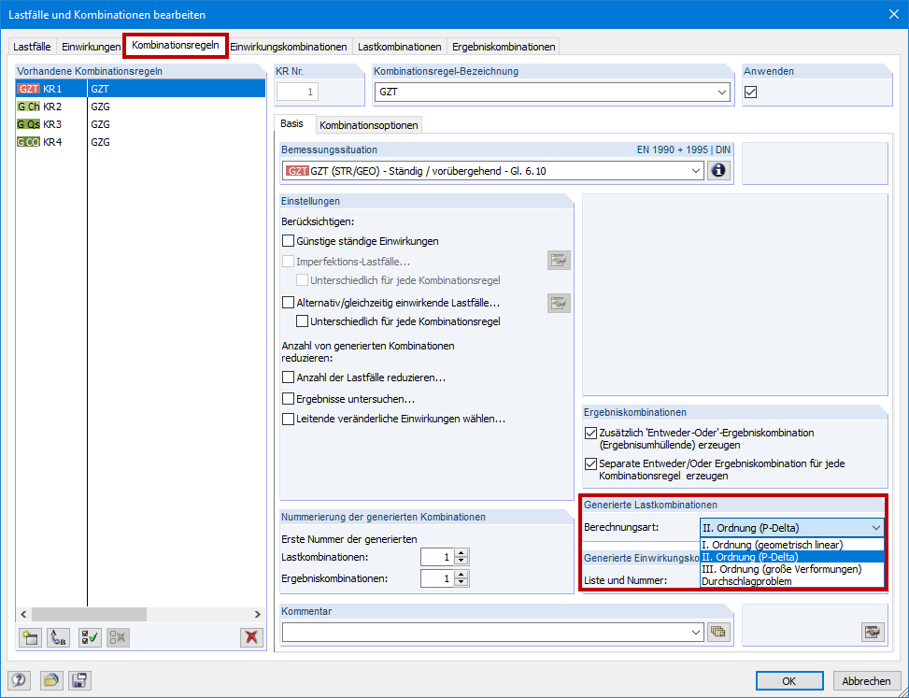Screen dimensions: 909x698
Task: Decrease Ergebniskombinationen first number
Action: click(462, 583)
